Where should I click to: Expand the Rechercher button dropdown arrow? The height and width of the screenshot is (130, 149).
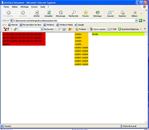(x=55, y=29)
